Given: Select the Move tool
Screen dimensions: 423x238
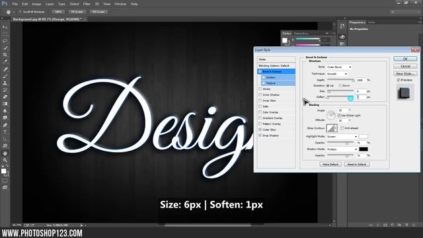Looking at the screenshot, I should (x=5, y=27).
